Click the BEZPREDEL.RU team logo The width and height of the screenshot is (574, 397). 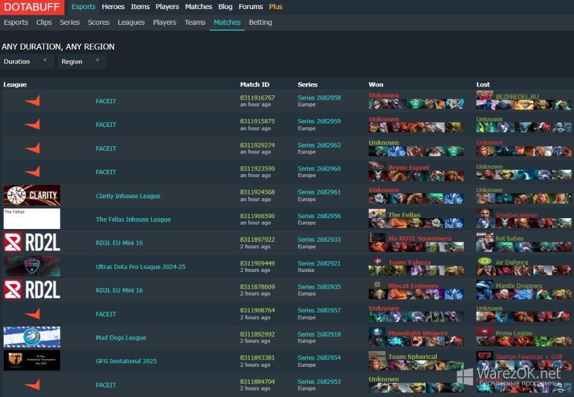tap(485, 95)
